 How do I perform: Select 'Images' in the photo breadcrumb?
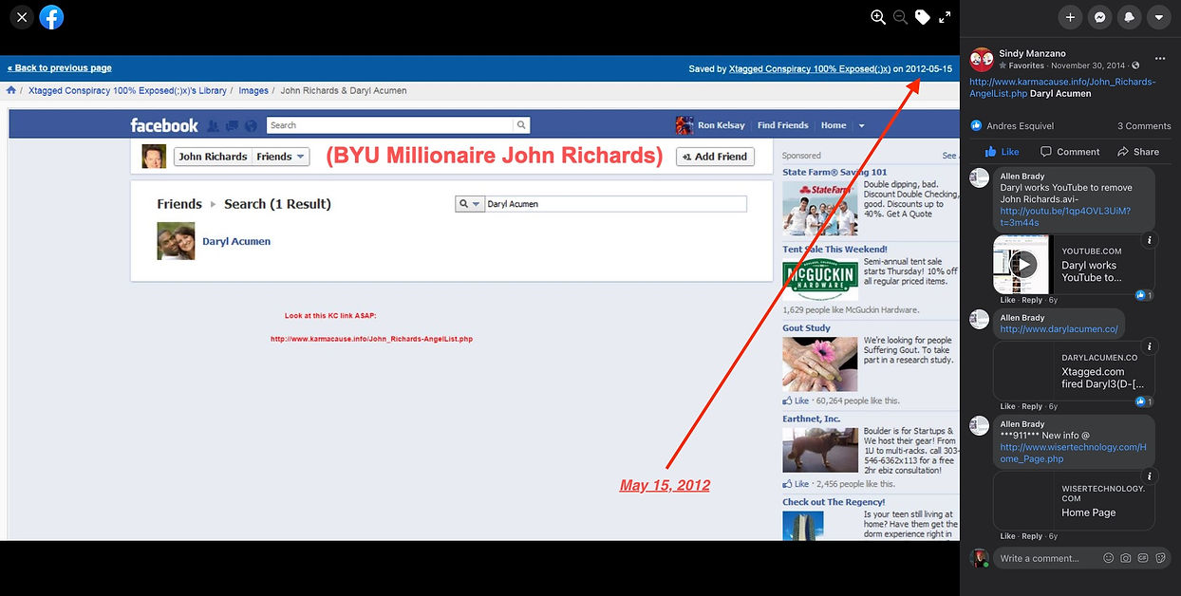[253, 90]
